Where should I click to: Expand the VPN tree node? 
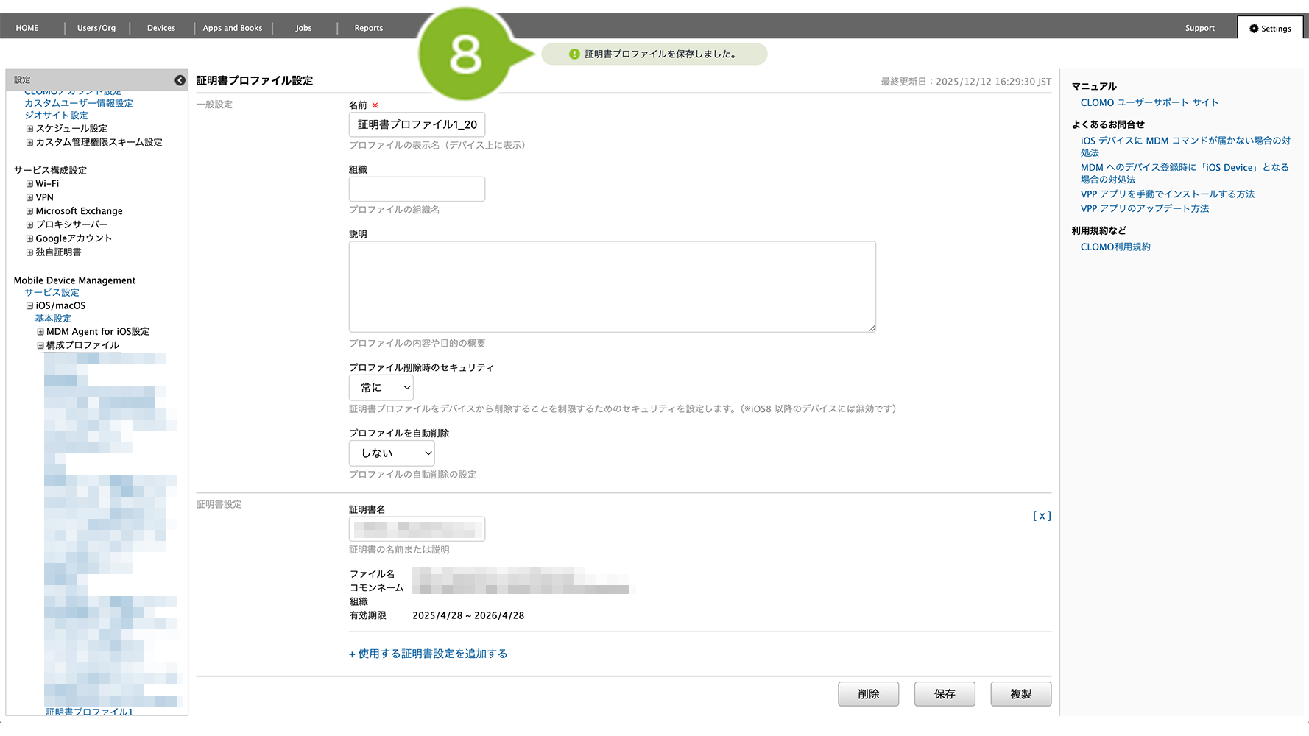click(x=30, y=197)
